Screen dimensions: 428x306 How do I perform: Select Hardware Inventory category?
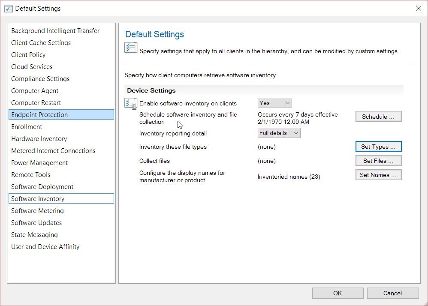(x=61, y=139)
